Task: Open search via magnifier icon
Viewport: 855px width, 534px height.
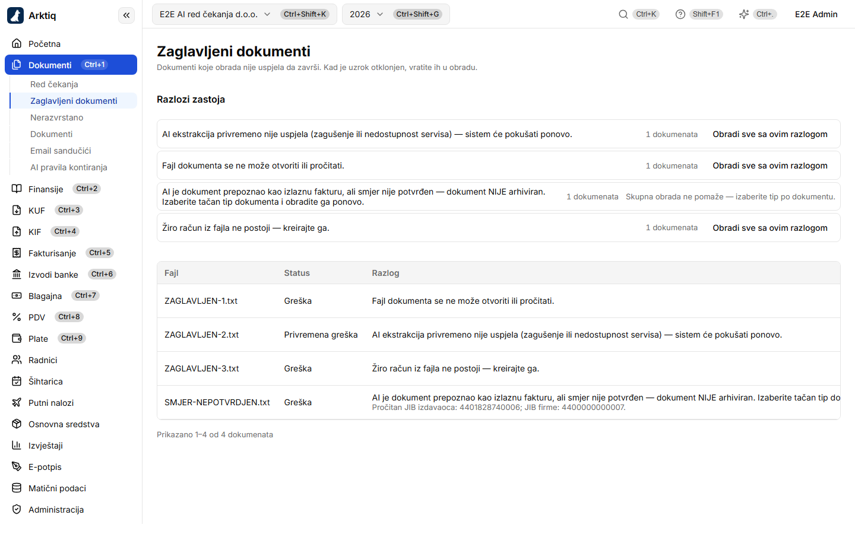Action: click(x=623, y=14)
